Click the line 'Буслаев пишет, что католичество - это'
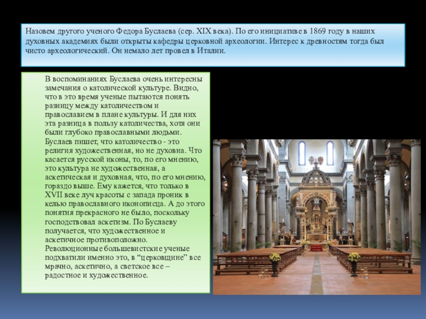Screen dimensions: 426x319 (112, 141)
